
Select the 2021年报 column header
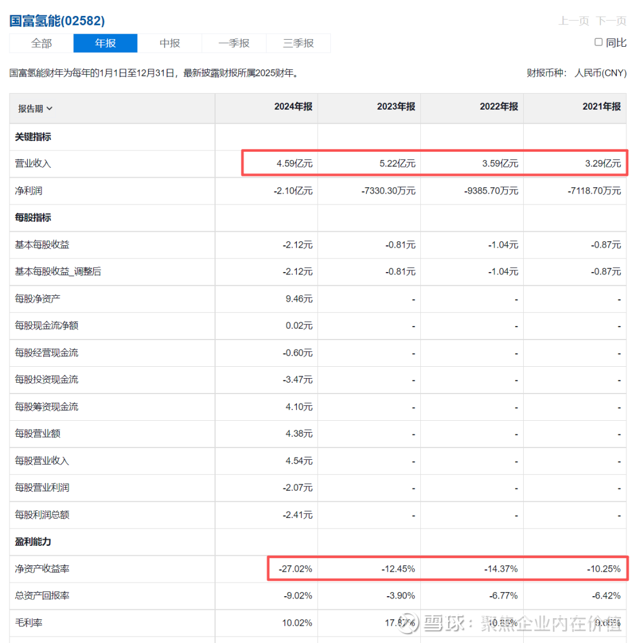pyautogui.click(x=601, y=107)
